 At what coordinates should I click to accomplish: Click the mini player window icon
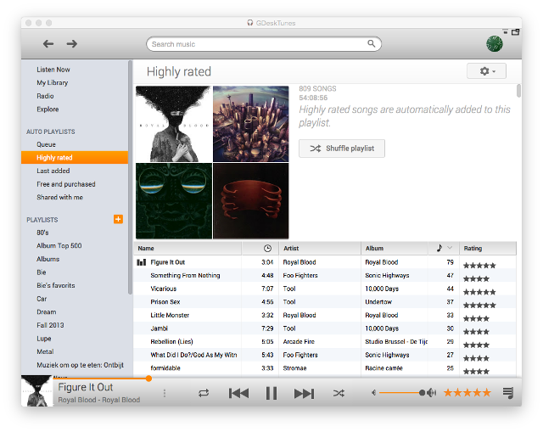tap(516, 32)
